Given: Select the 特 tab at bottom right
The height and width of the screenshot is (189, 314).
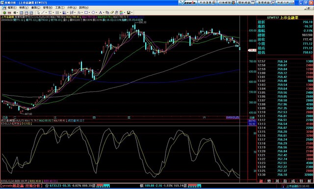Looking at the screenshot, I should (x=301, y=181).
